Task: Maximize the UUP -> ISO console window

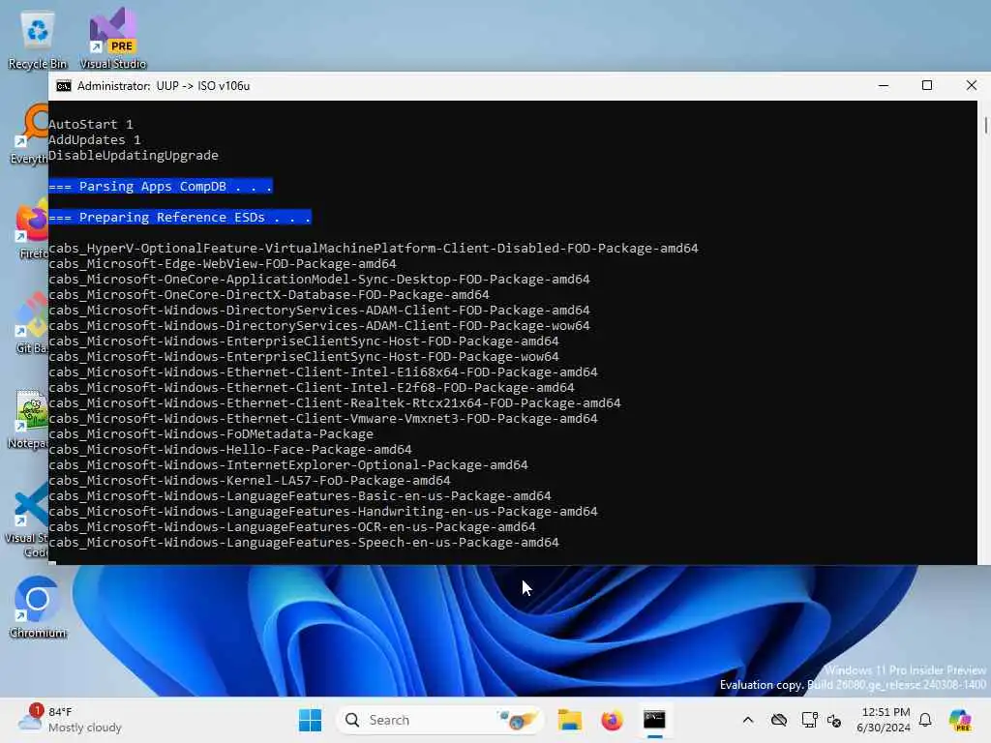Action: 927,86
